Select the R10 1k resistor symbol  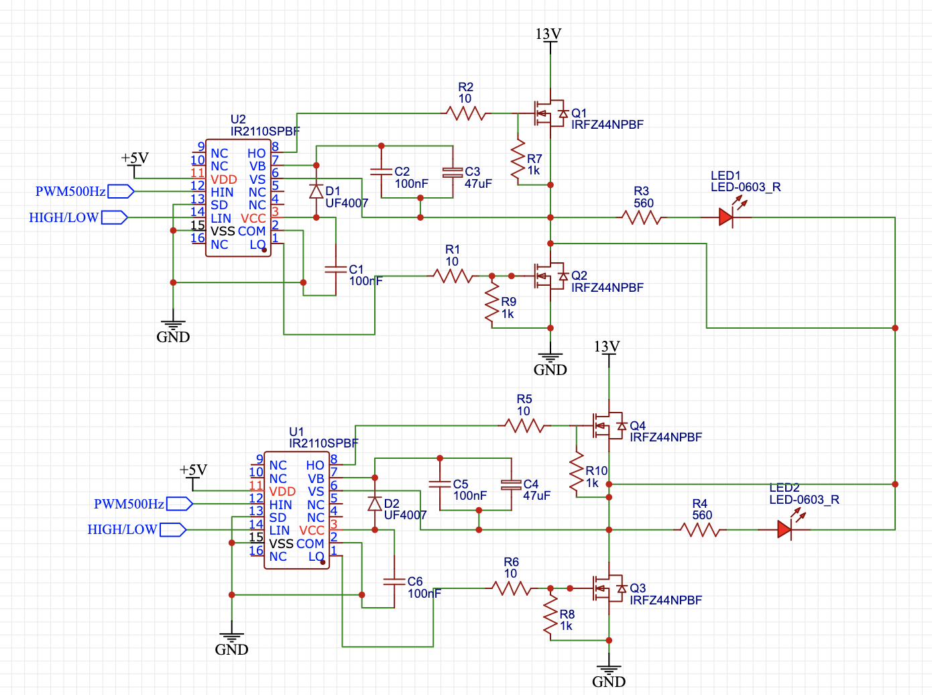(576, 473)
